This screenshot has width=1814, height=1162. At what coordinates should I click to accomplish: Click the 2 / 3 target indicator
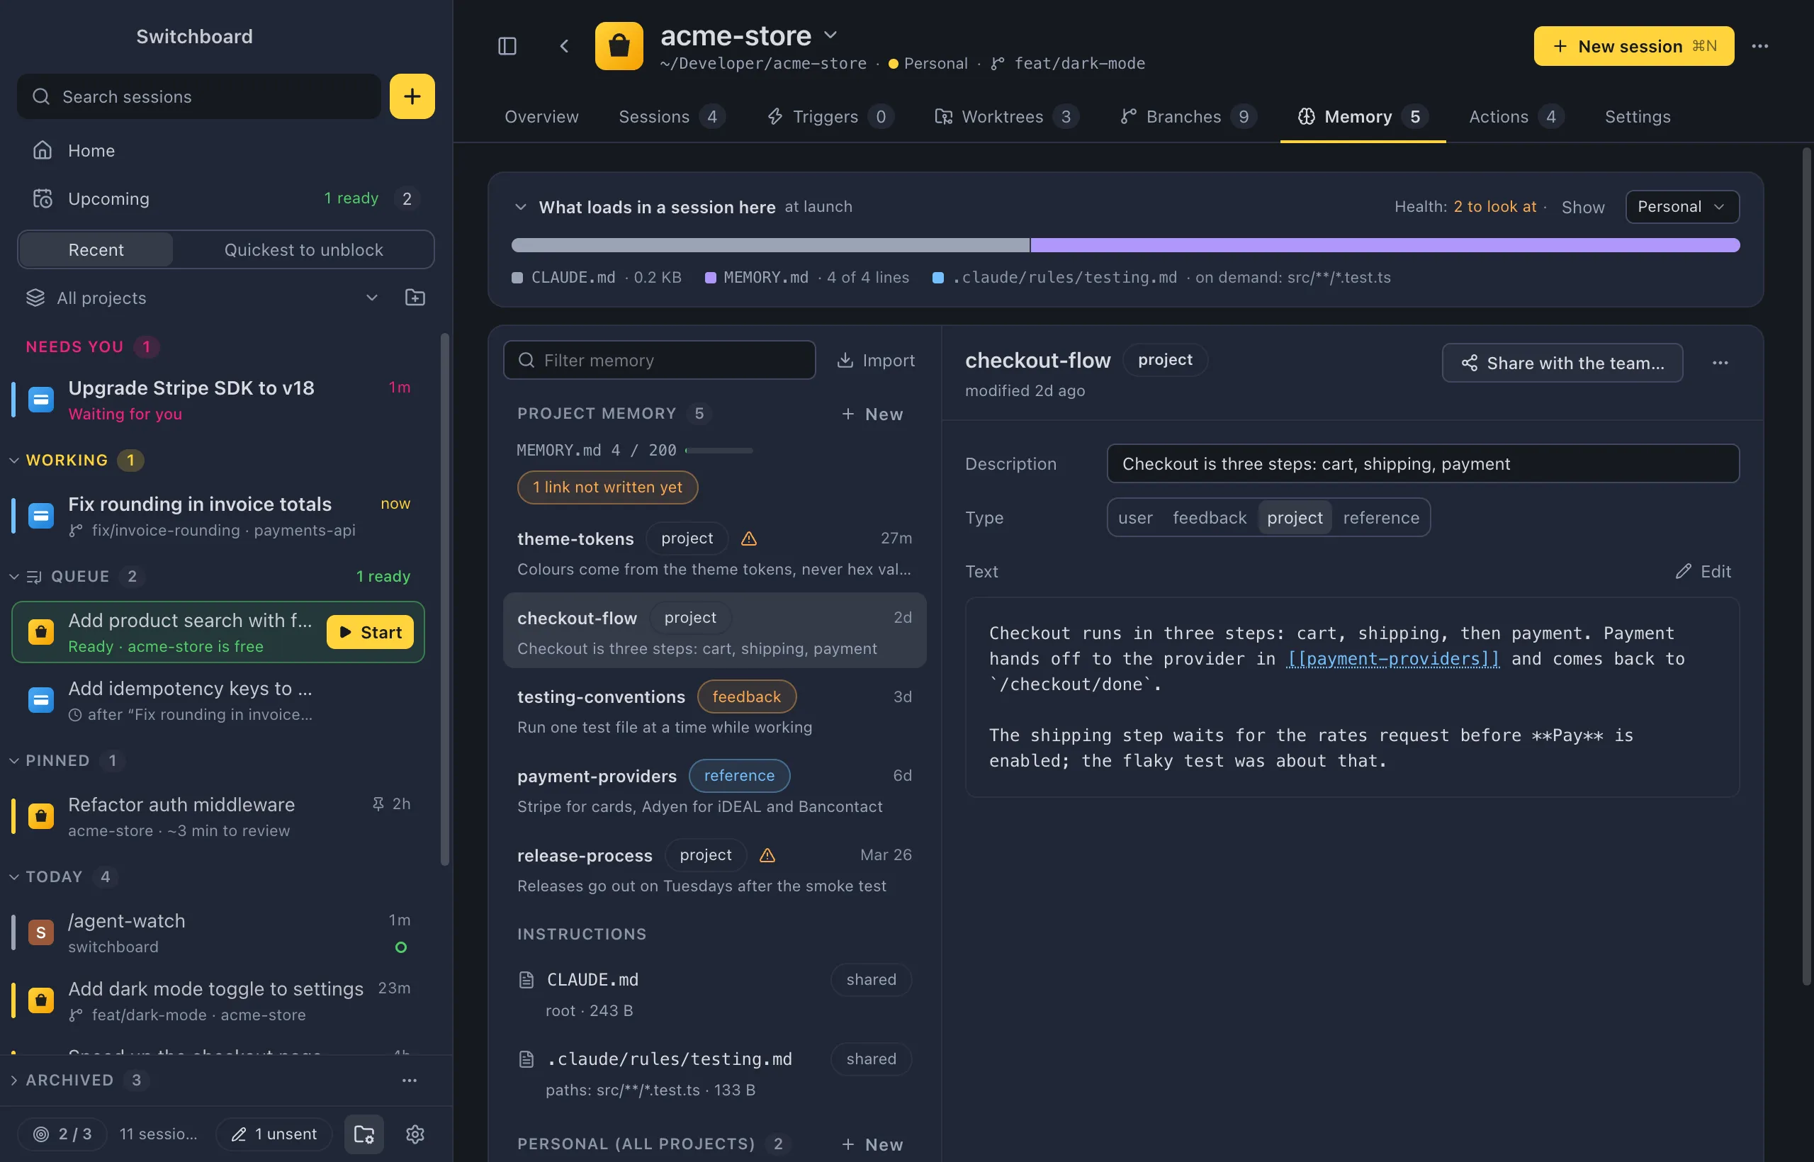(62, 1134)
